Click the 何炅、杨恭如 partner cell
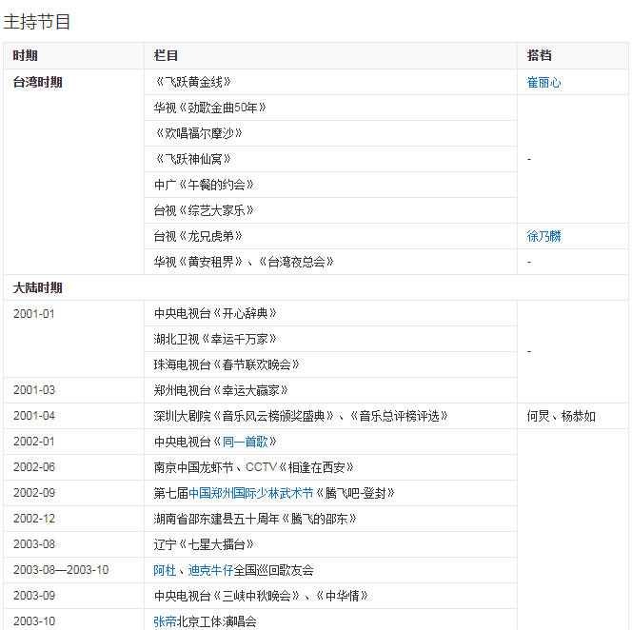The height and width of the screenshot is (630, 632). click(x=562, y=416)
